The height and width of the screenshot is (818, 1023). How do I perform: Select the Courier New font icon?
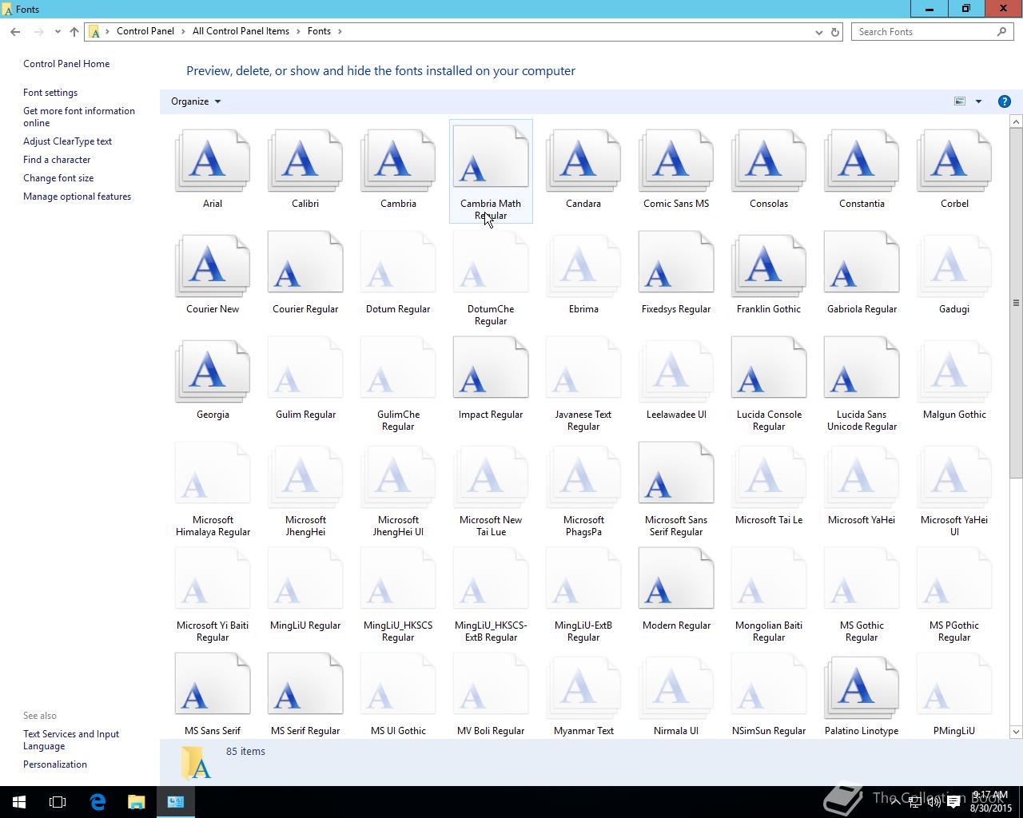tap(213, 268)
